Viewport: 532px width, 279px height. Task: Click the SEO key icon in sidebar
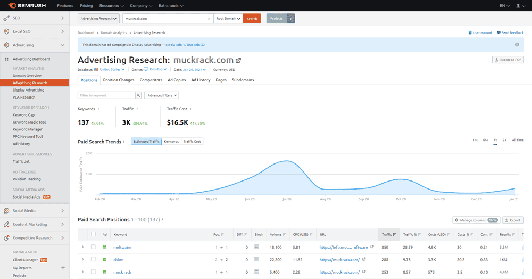pos(6,18)
